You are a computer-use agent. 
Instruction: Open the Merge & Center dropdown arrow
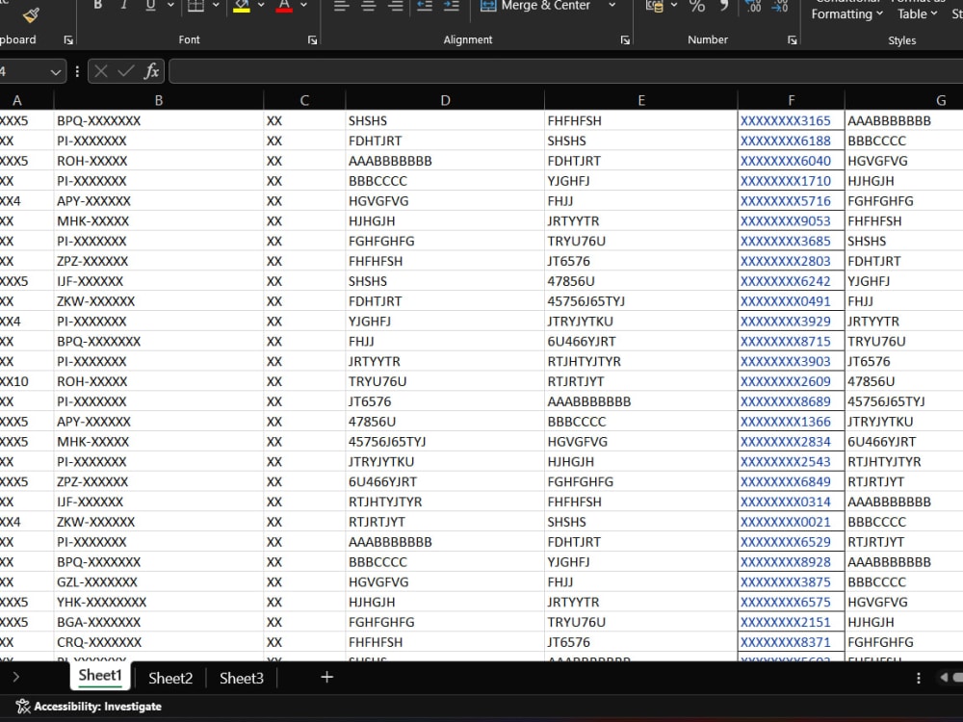[612, 6]
